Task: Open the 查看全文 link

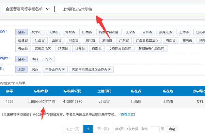Action: [127, 115]
